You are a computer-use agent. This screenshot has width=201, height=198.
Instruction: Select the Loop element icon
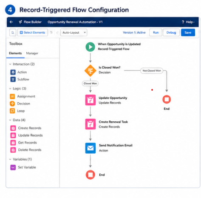click(x=12, y=111)
